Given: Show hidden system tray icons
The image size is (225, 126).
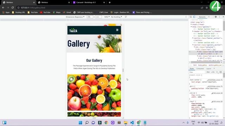Looking at the screenshot, I should tap(184, 122).
